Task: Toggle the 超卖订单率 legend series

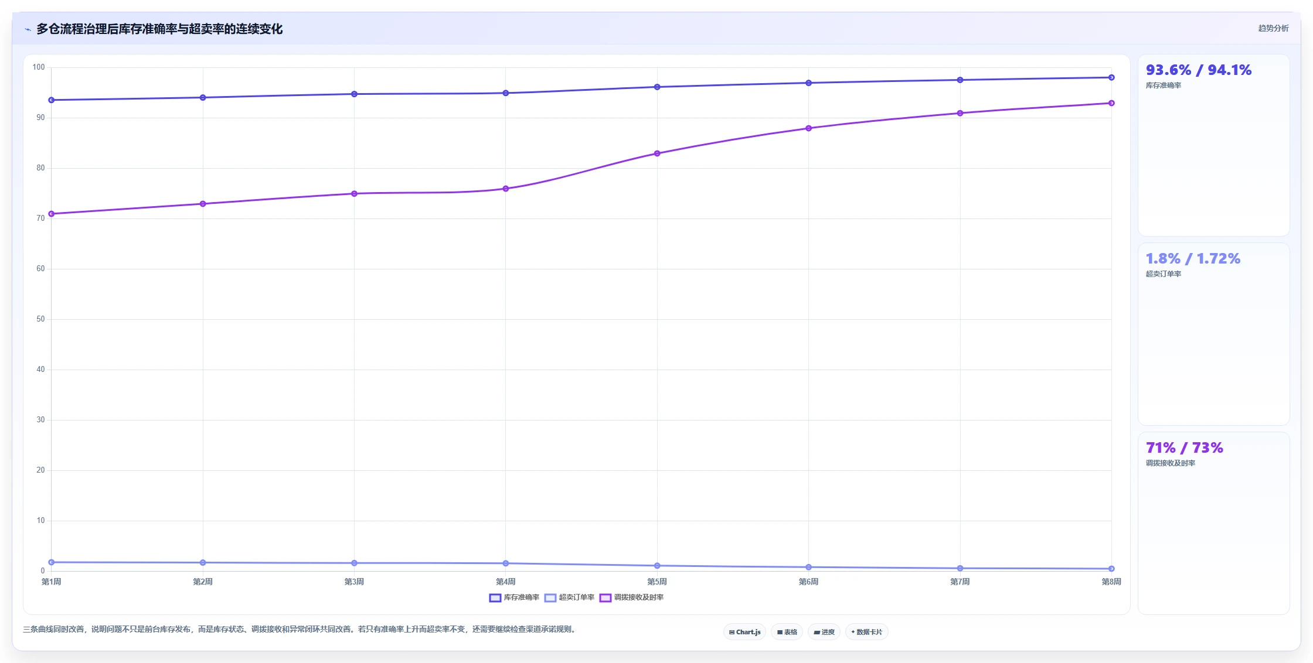Action: 569,597
